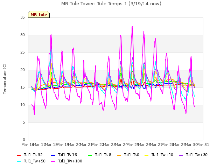The image size is (224, 168).
Task: Select the Tul1_Tw+10 legend label
Action: tap(162, 155)
